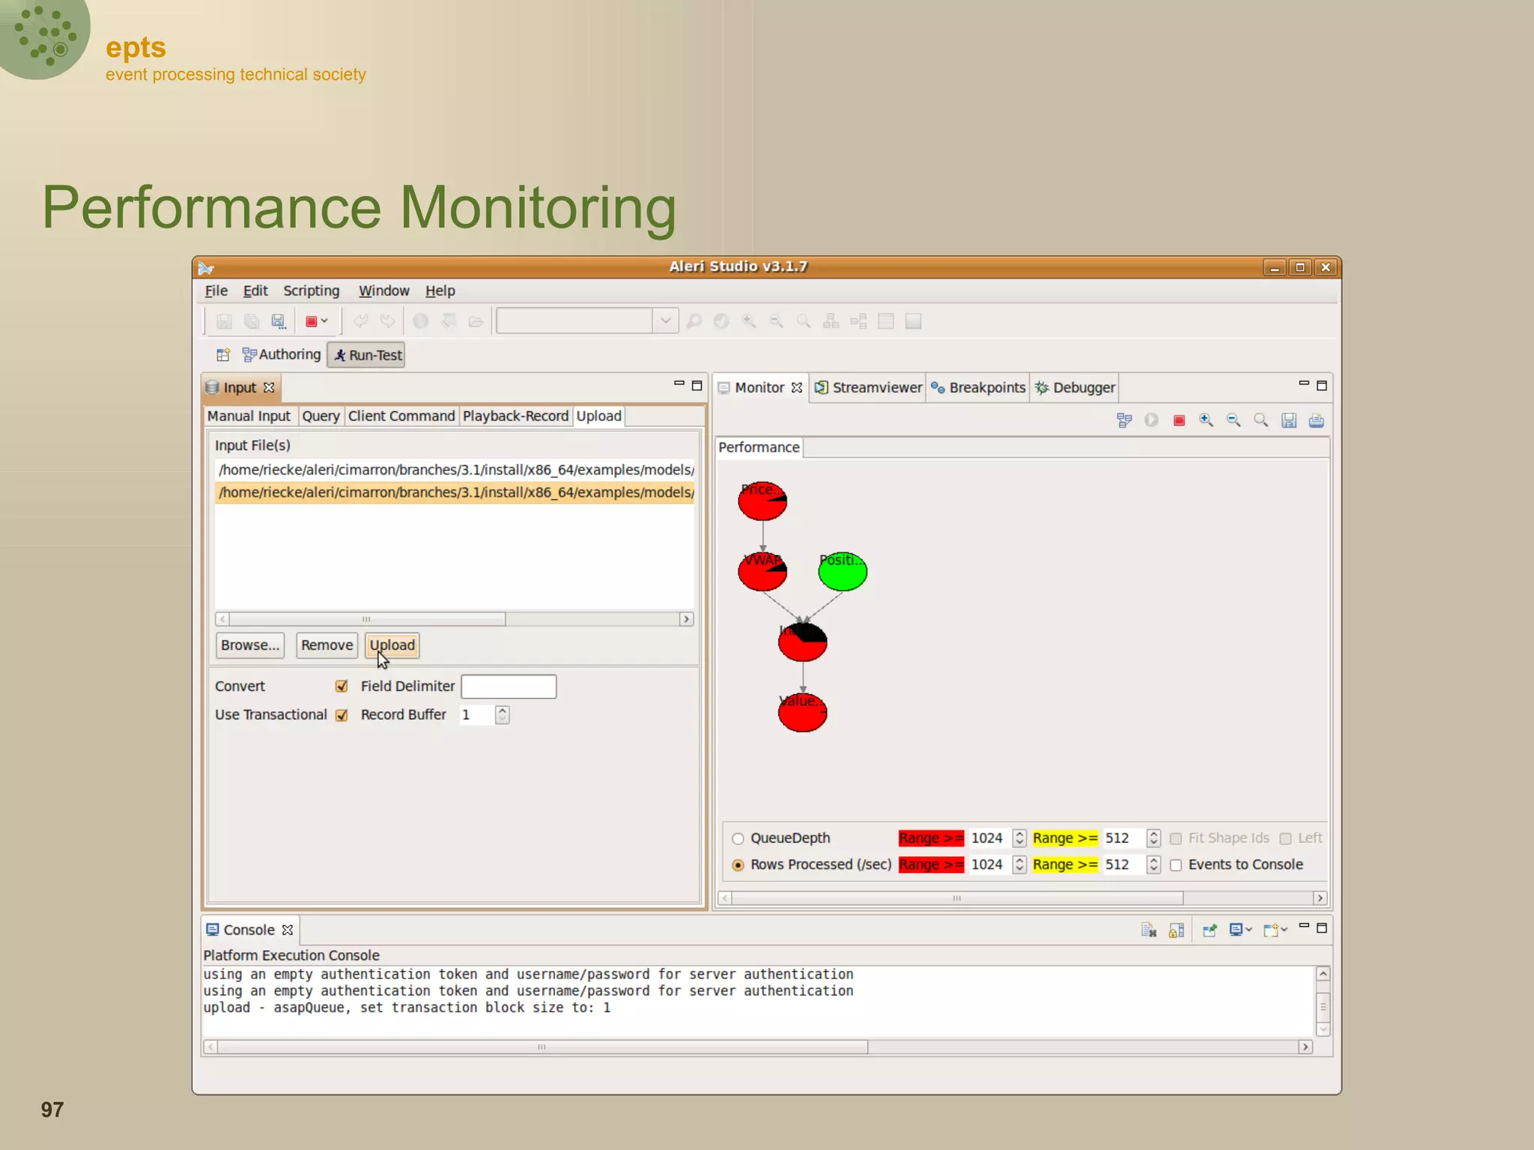Open the Manual Input tab
The image size is (1534, 1150).
pos(249,416)
